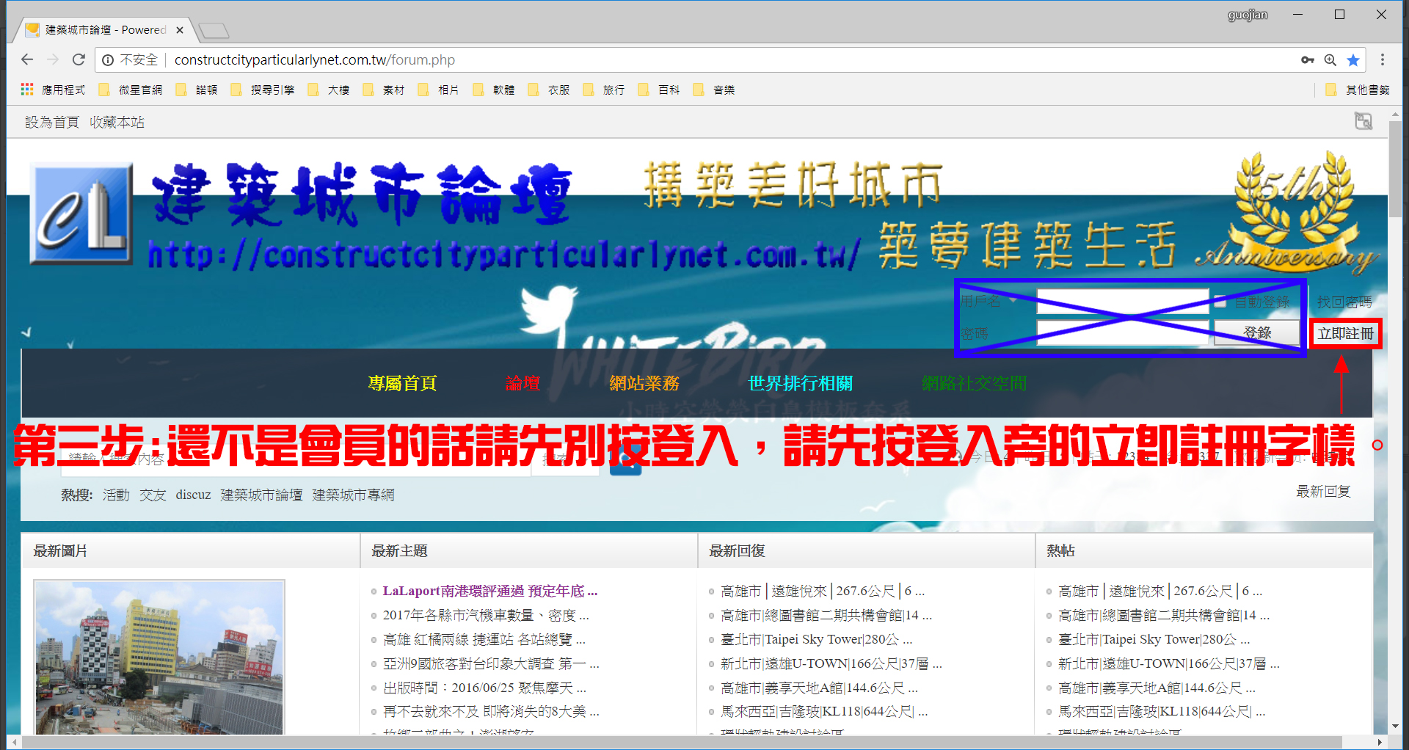Image resolution: width=1409 pixels, height=750 pixels.
Task: Open 專屬首頁 nav item
Action: [402, 383]
